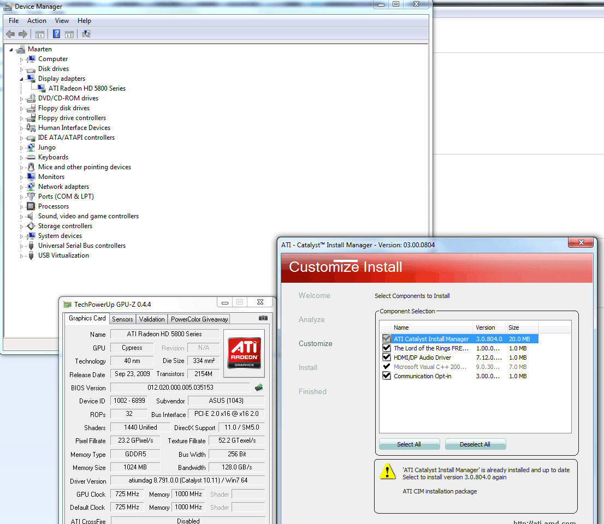Click the Customize step in installer sidebar
The width and height of the screenshot is (604, 524).
pyautogui.click(x=316, y=343)
